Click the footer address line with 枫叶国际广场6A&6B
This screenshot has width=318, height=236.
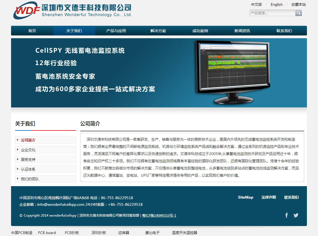click(x=54, y=198)
